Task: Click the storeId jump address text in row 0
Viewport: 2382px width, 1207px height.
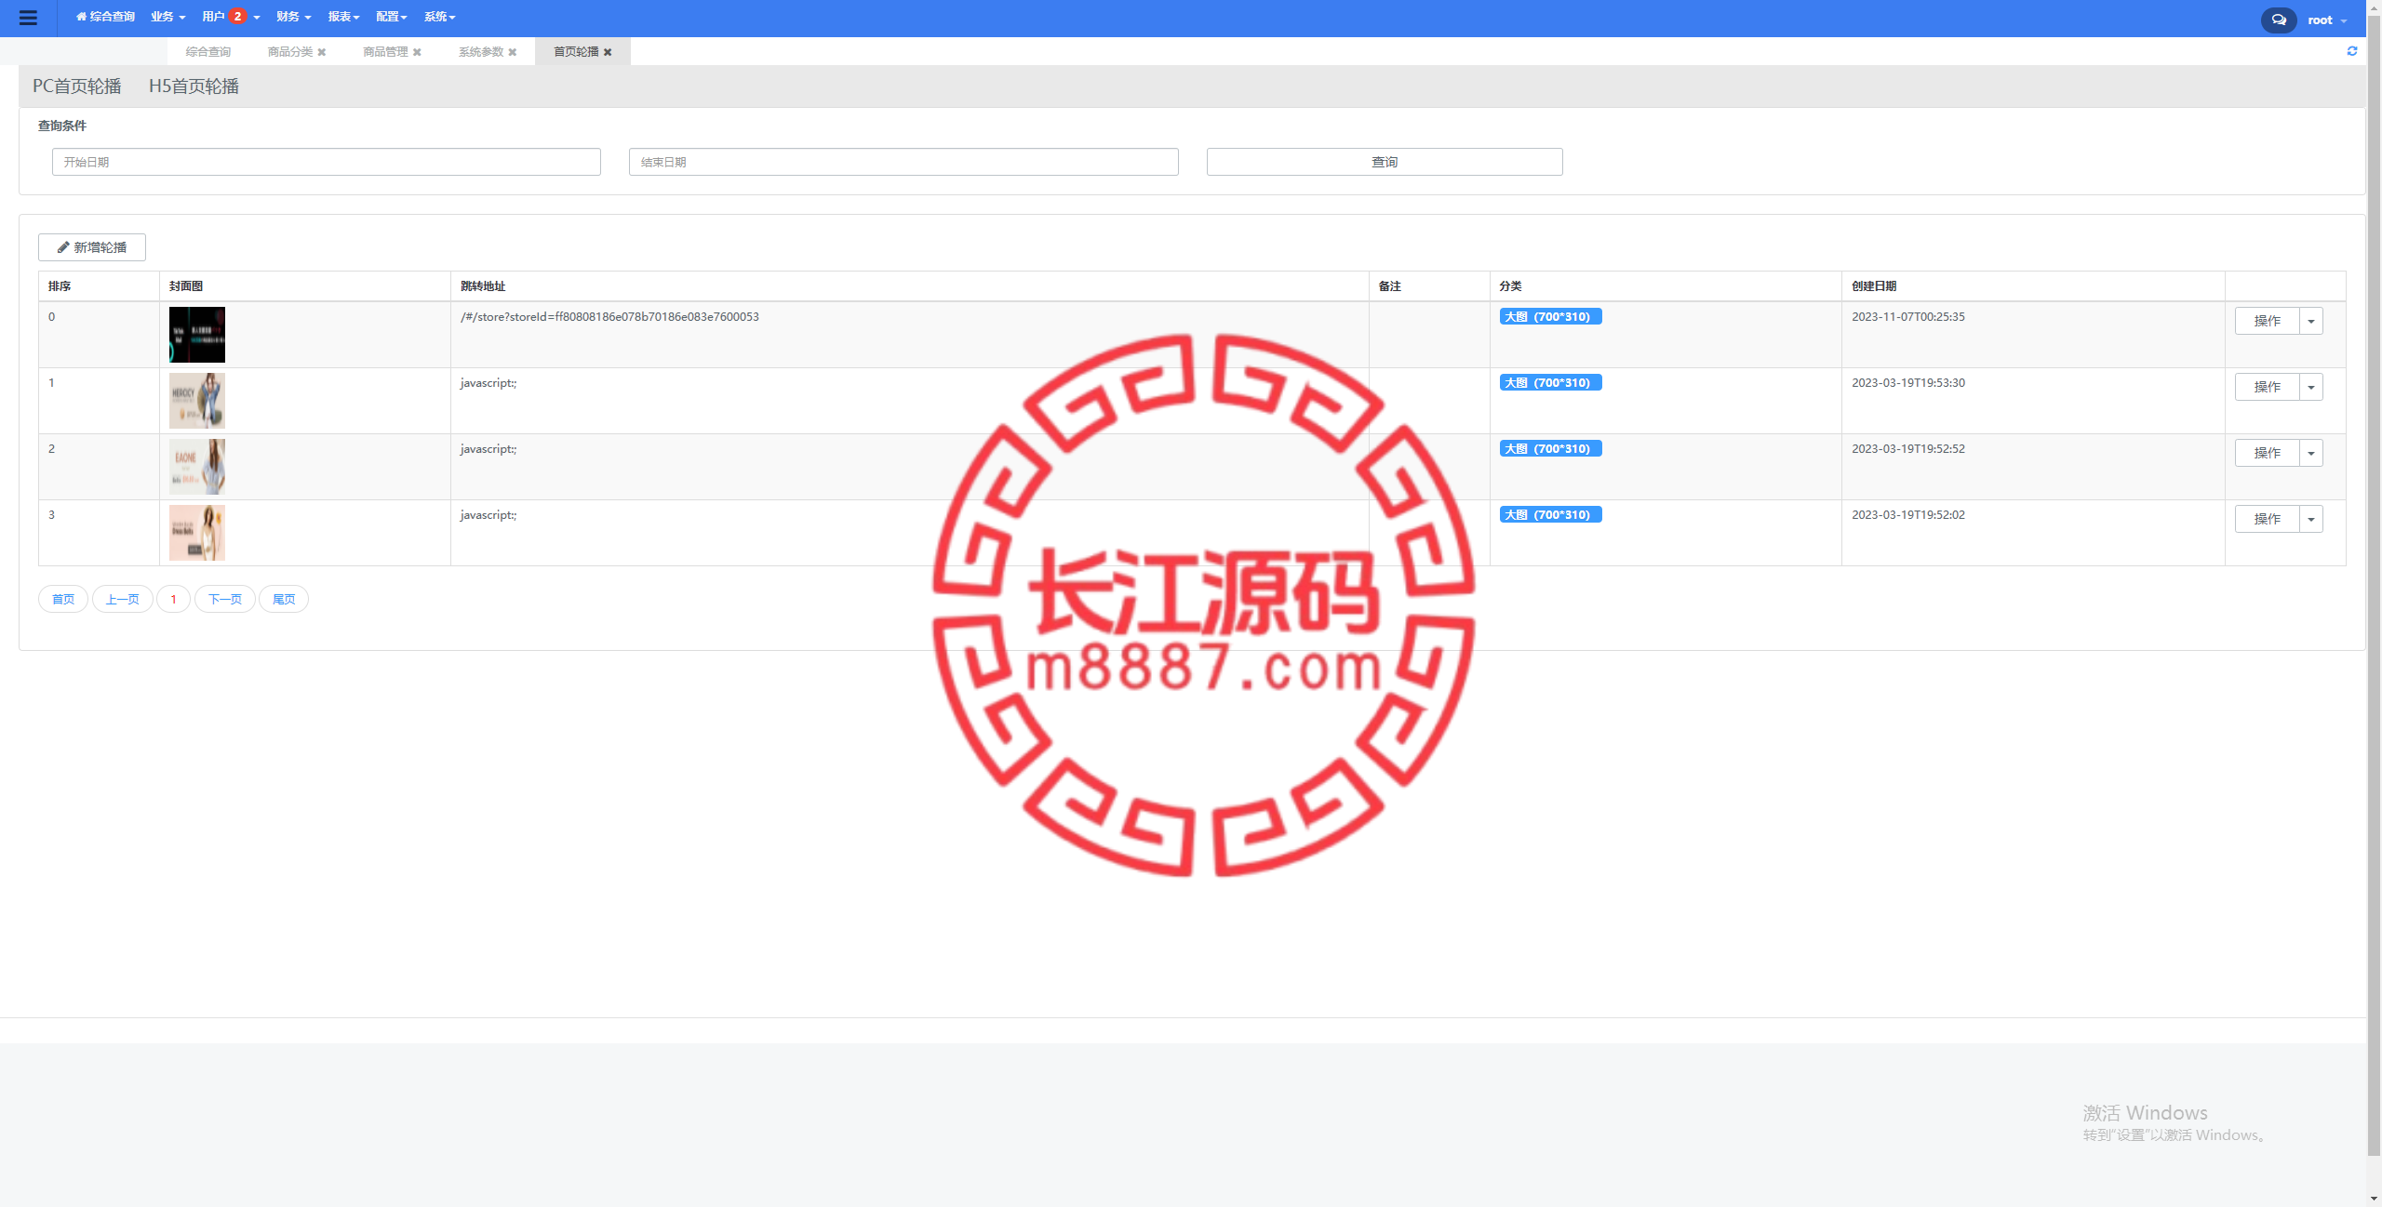Action: 609,317
